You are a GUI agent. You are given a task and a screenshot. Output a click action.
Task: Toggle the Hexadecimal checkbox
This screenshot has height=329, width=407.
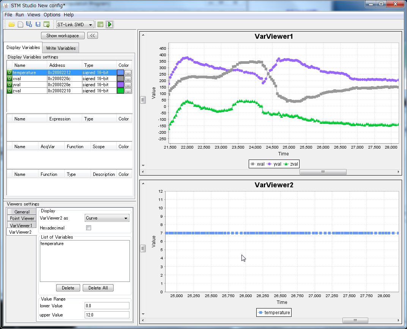pos(89,228)
